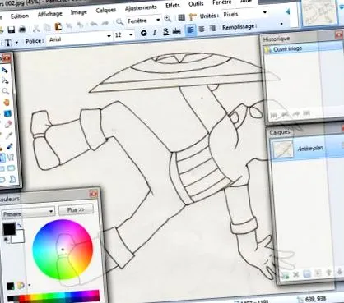
Task: Select the Move Selection tool
Action: [5, 80]
